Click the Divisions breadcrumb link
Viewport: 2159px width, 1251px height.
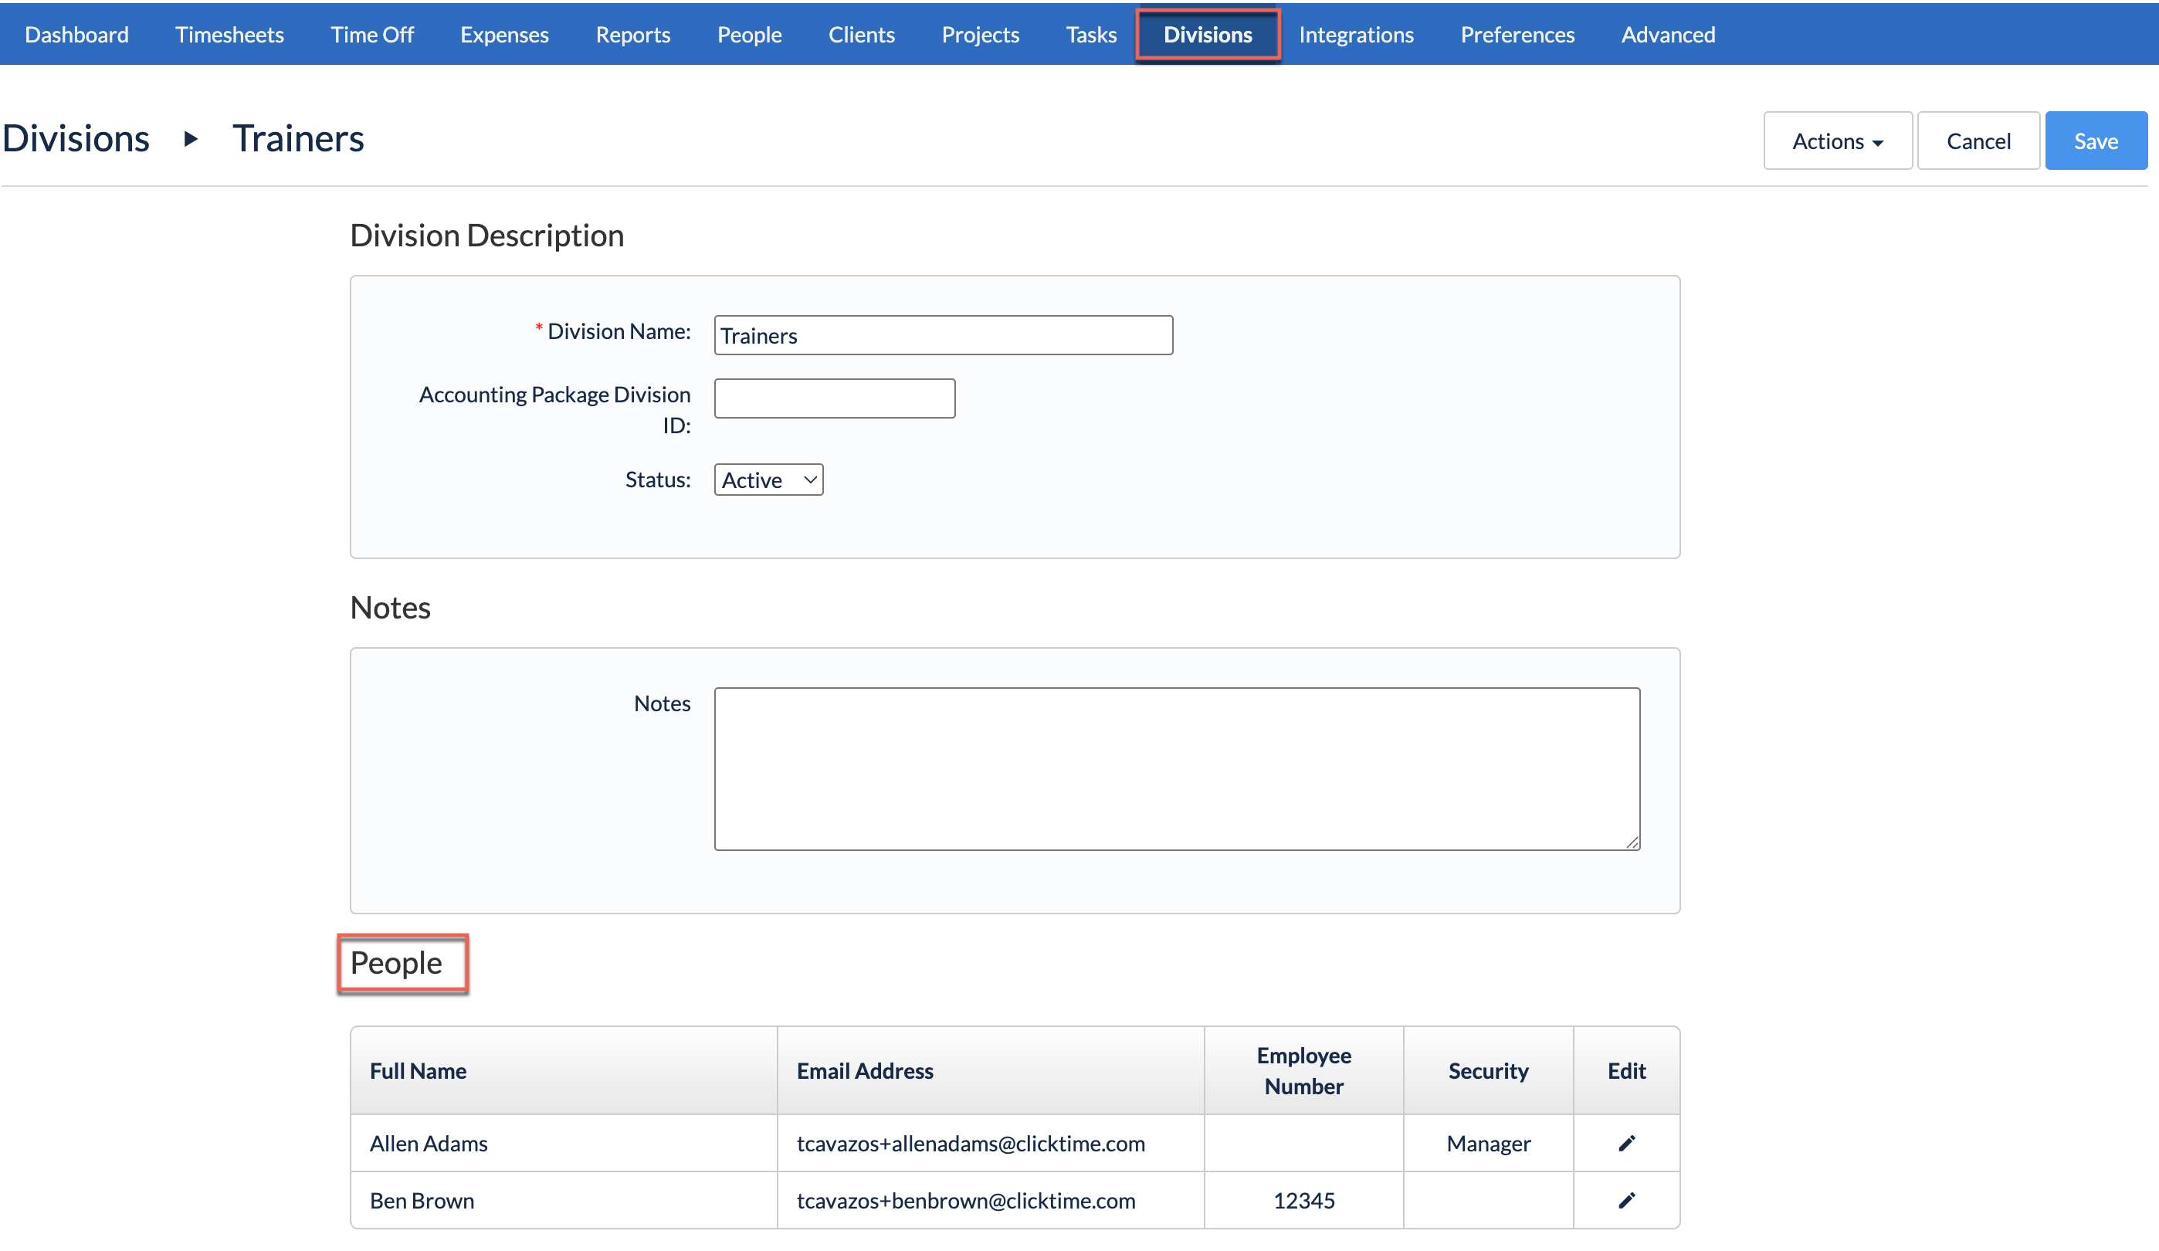coord(76,138)
